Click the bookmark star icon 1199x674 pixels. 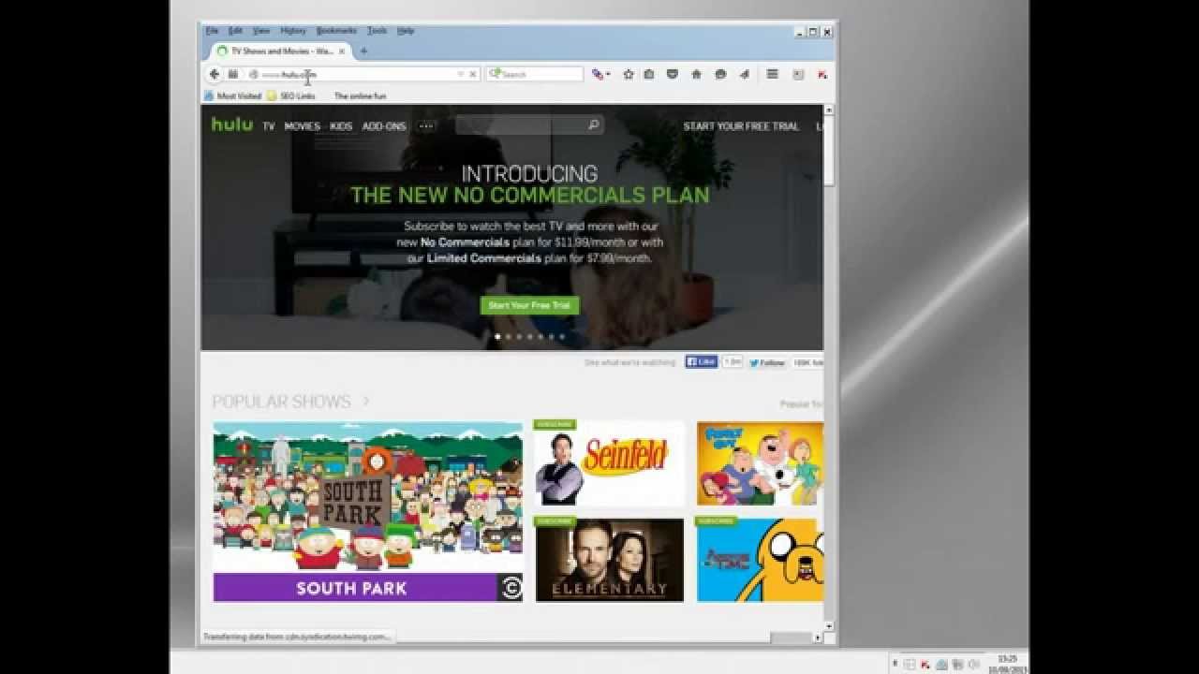tap(629, 74)
